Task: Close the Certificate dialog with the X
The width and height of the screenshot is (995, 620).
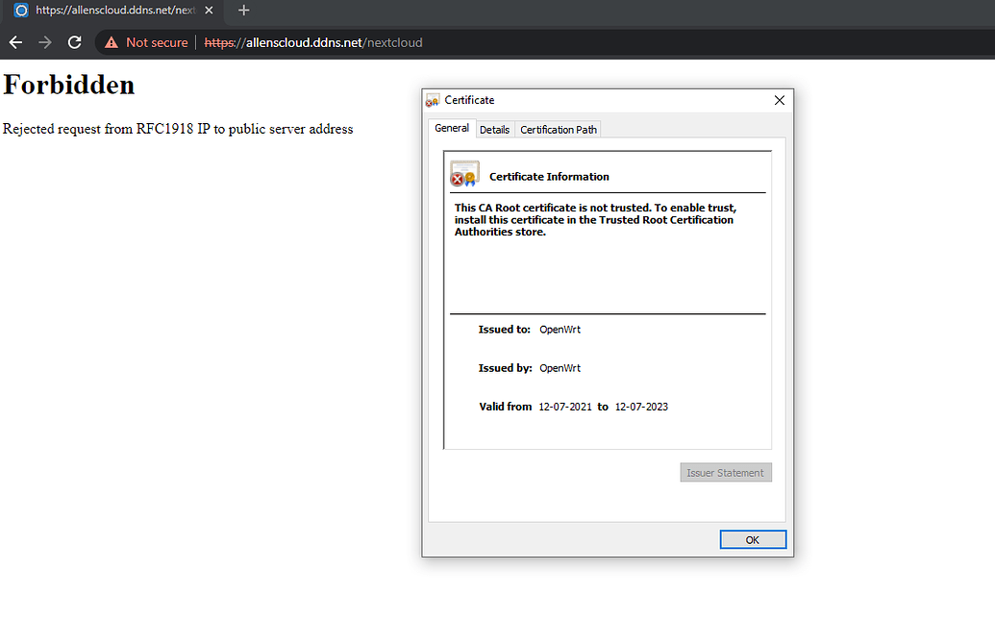Action: pyautogui.click(x=779, y=100)
